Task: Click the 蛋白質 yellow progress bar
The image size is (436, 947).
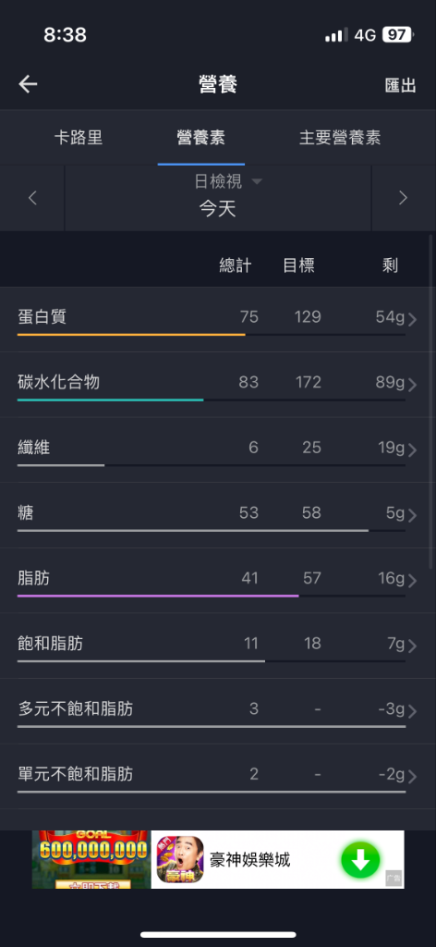Action: coord(131,334)
